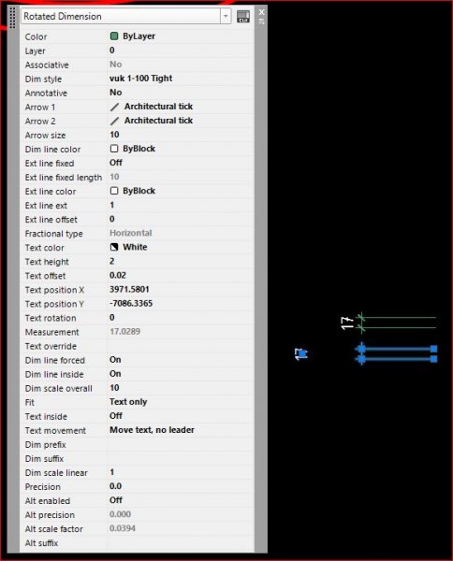
Task: Select the lower right blue grip square
Action: [433, 359]
